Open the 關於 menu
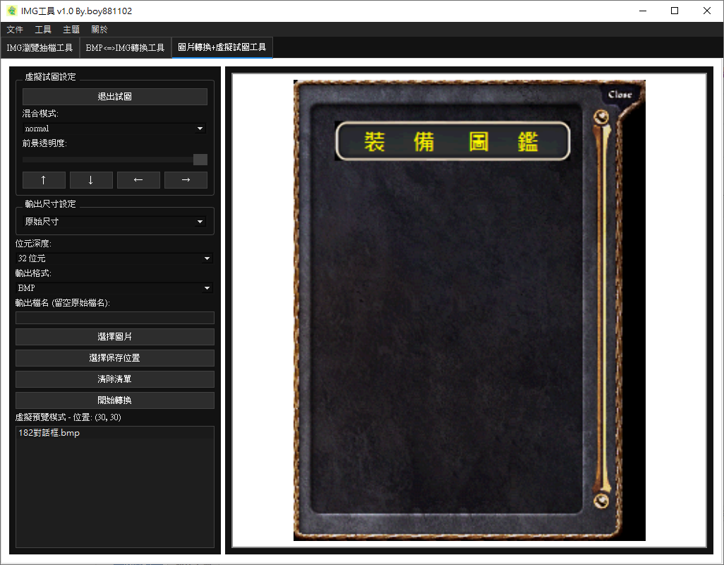Screen dimensions: 724x565 click(99, 30)
